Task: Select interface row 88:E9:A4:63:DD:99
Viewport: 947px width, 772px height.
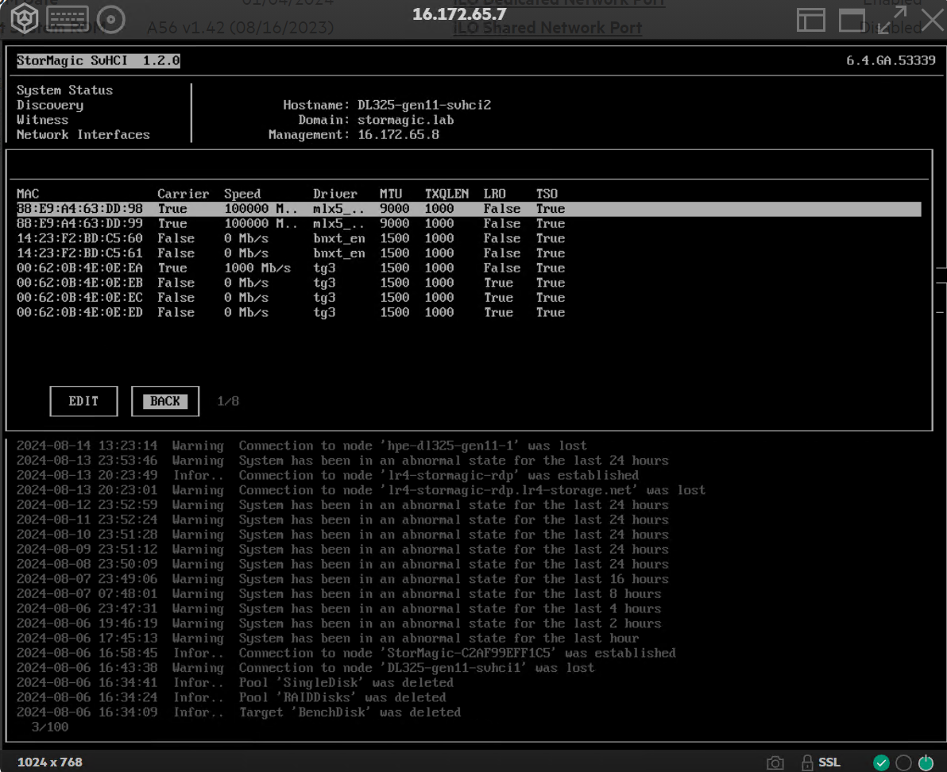Action: click(468, 223)
